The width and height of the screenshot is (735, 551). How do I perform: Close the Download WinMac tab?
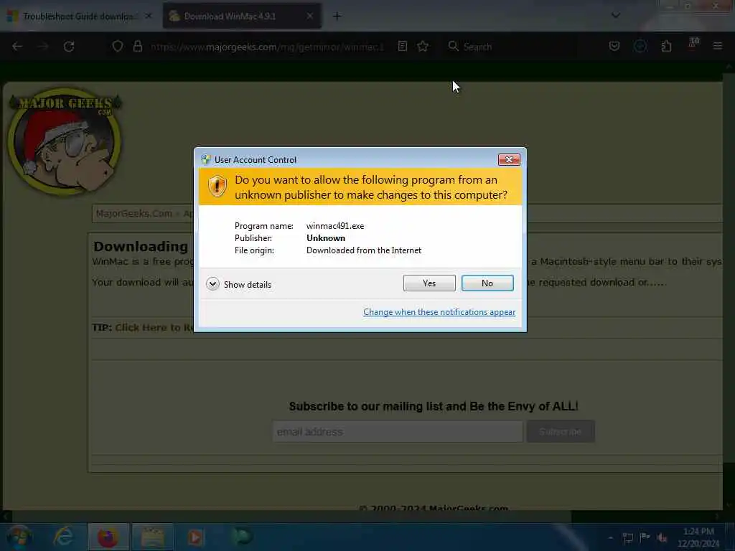[x=310, y=16]
